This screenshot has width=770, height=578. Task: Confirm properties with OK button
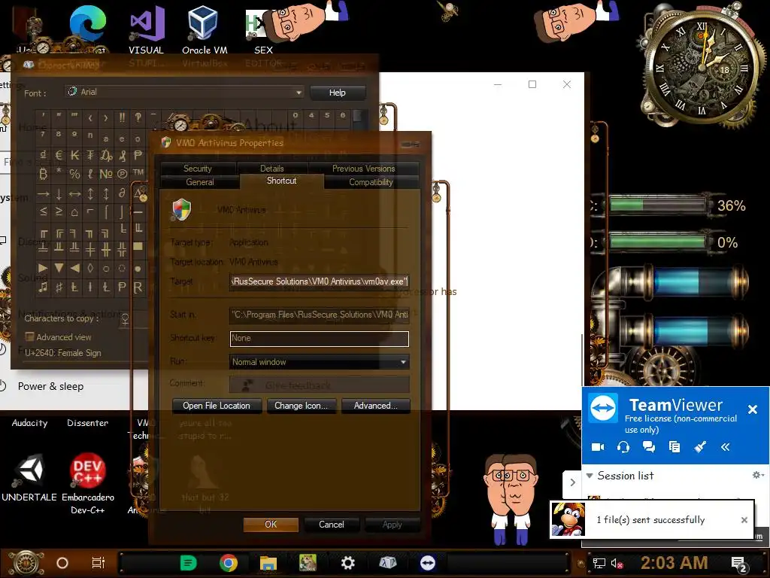pos(271,525)
